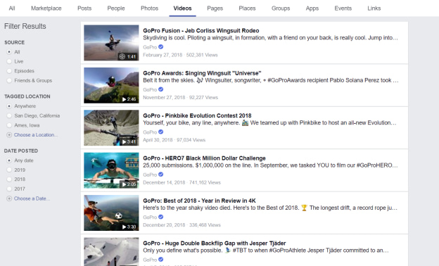Click play icon on HERO7 Challenge thumbnail
Viewport: 439px width, 266px height.
[124, 184]
